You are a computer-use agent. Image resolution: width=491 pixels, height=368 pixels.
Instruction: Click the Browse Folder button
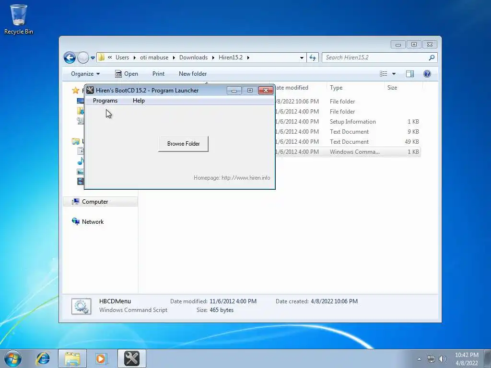pos(183,144)
